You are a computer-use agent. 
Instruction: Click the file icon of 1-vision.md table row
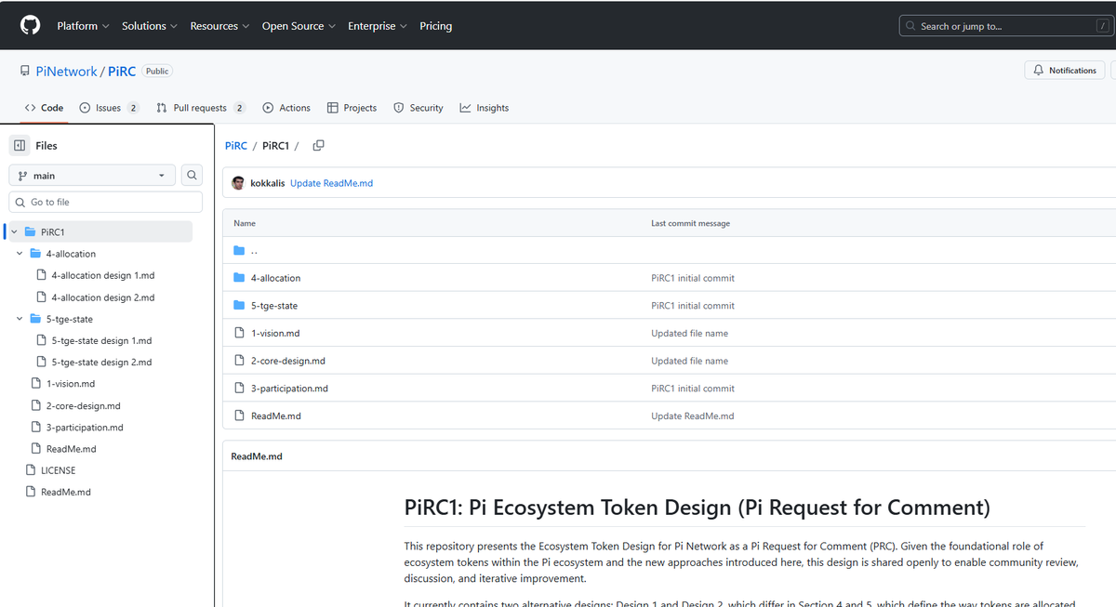pyautogui.click(x=239, y=333)
